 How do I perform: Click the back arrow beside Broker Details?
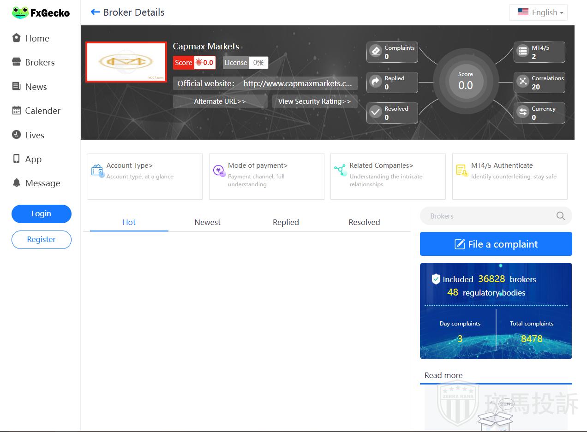(96, 12)
